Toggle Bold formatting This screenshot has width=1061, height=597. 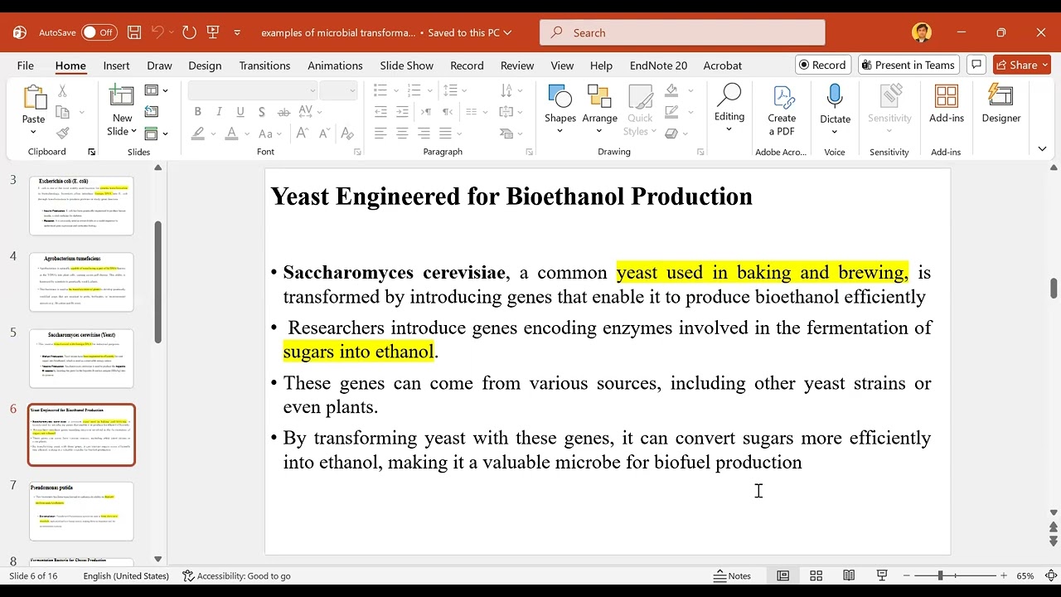pos(197,112)
